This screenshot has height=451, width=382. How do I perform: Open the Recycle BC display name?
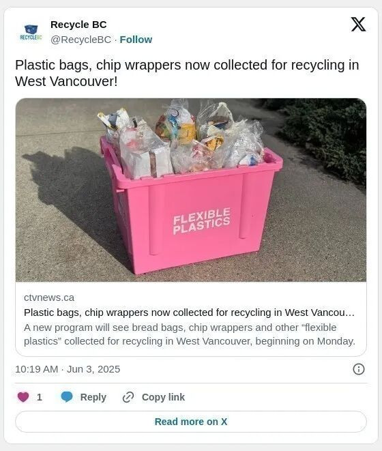(78, 25)
